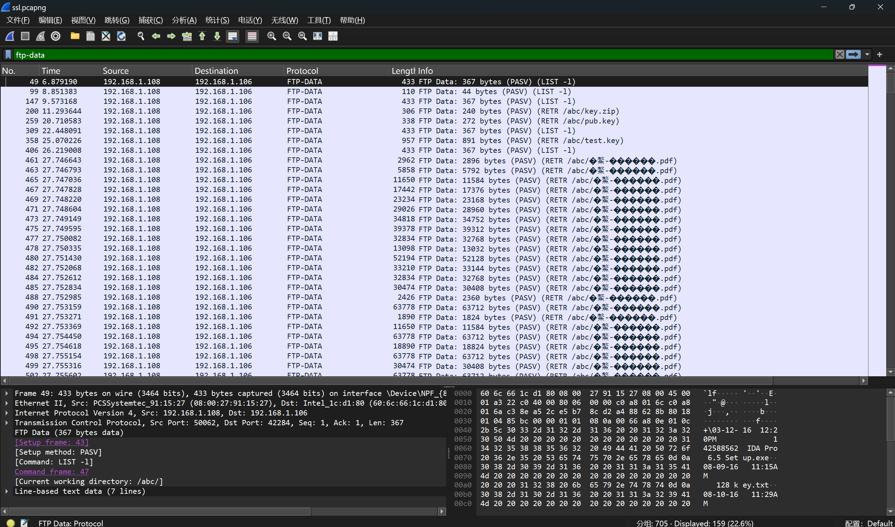The height and width of the screenshot is (527, 895).
Task: Select packet 259 RETR /abc/pub.key
Action: (x=434, y=121)
